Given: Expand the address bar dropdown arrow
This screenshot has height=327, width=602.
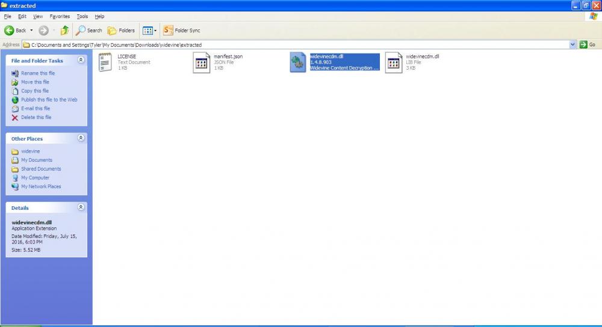Looking at the screenshot, I should 573,45.
